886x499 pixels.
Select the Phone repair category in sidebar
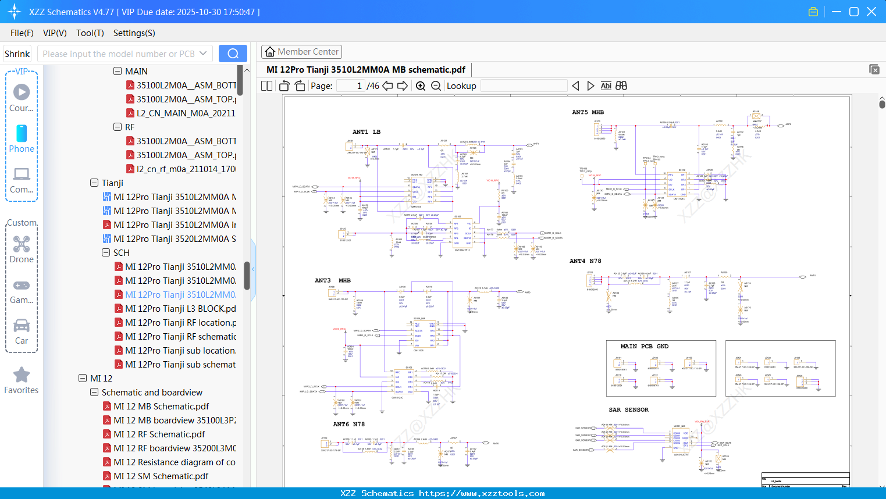tap(22, 140)
